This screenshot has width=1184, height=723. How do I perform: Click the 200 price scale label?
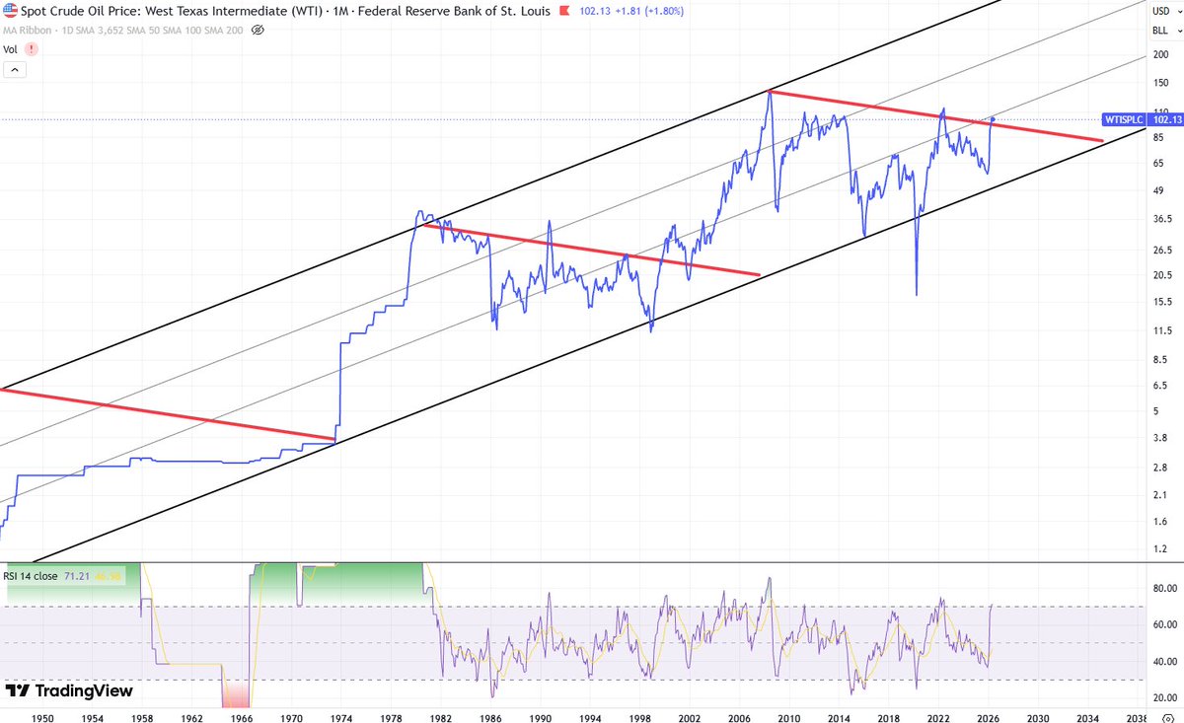(1161, 55)
